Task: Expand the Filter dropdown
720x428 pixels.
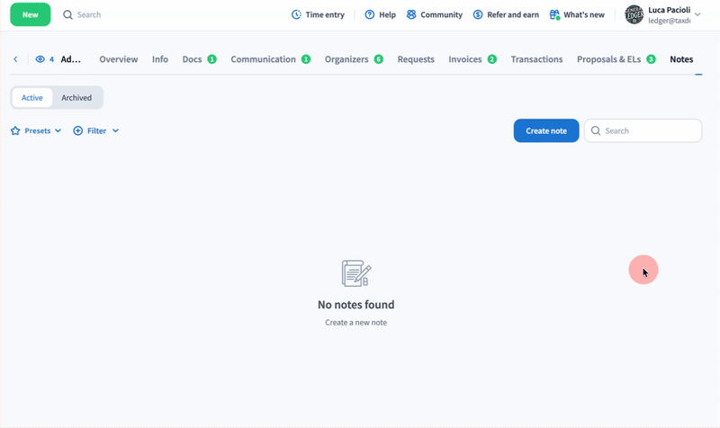Action: pyautogui.click(x=115, y=131)
